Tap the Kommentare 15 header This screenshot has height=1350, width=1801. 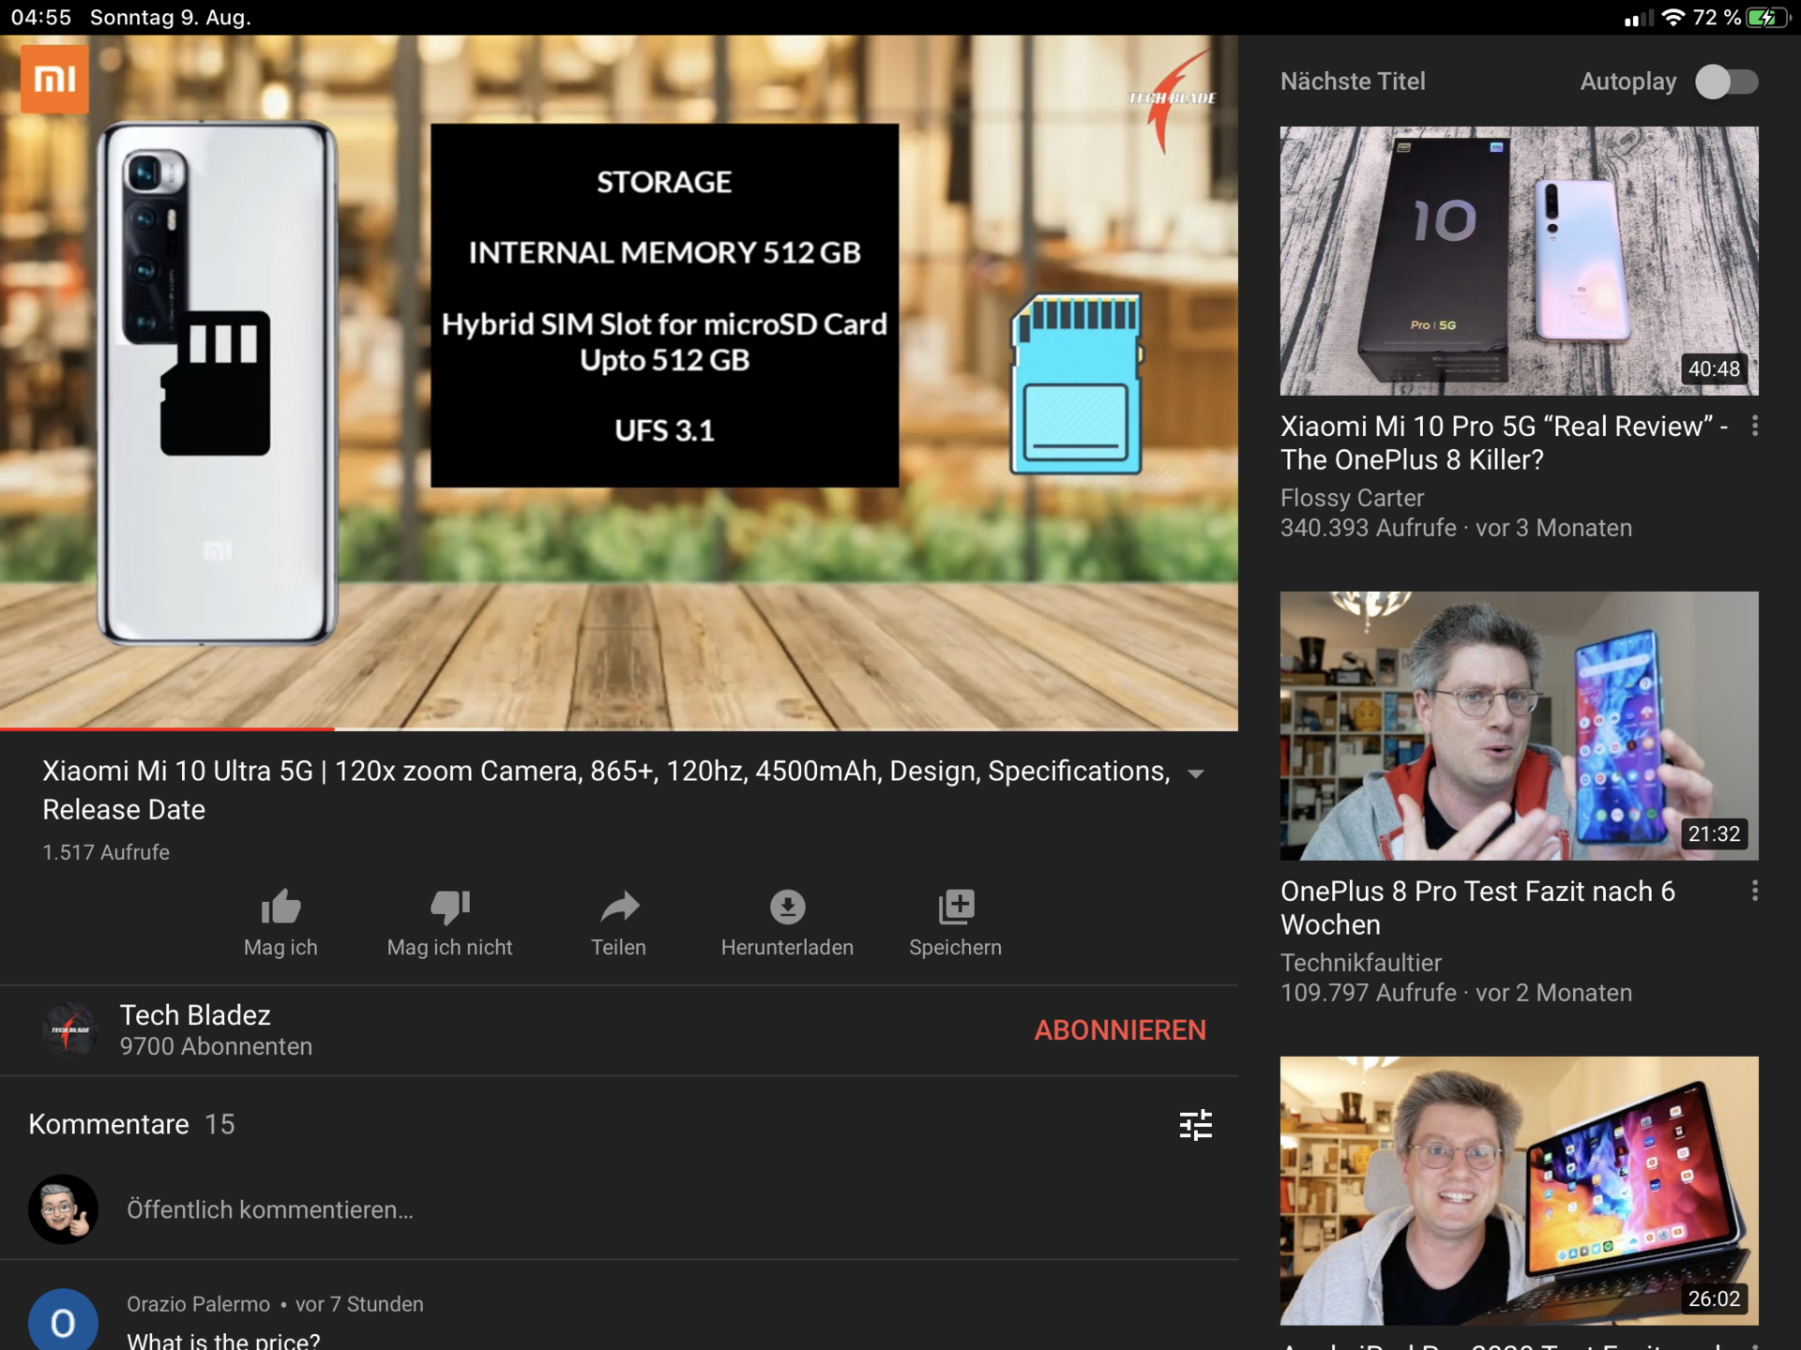[131, 1124]
